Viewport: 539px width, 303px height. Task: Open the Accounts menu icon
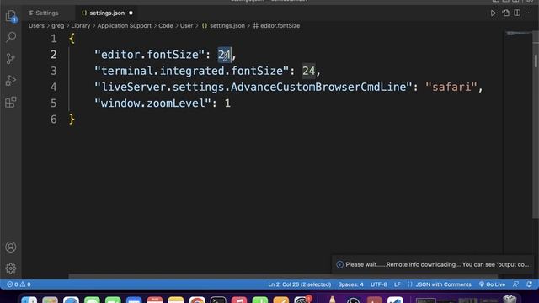(x=11, y=247)
